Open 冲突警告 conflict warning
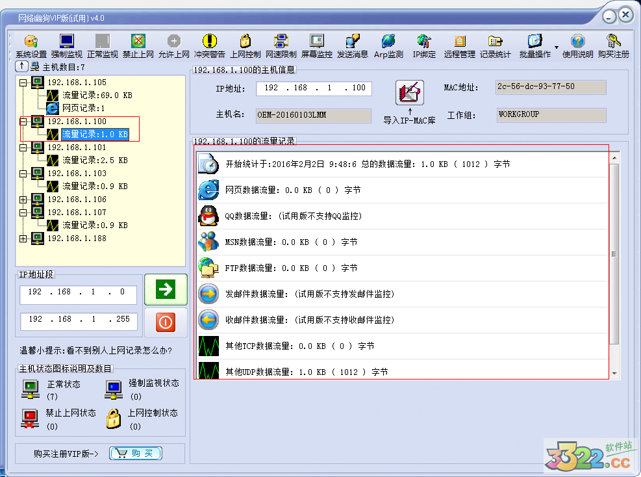 coord(209,46)
